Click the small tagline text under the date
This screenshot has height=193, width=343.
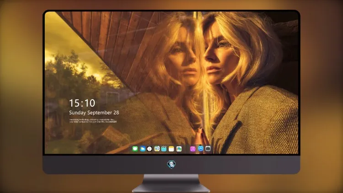93,121
